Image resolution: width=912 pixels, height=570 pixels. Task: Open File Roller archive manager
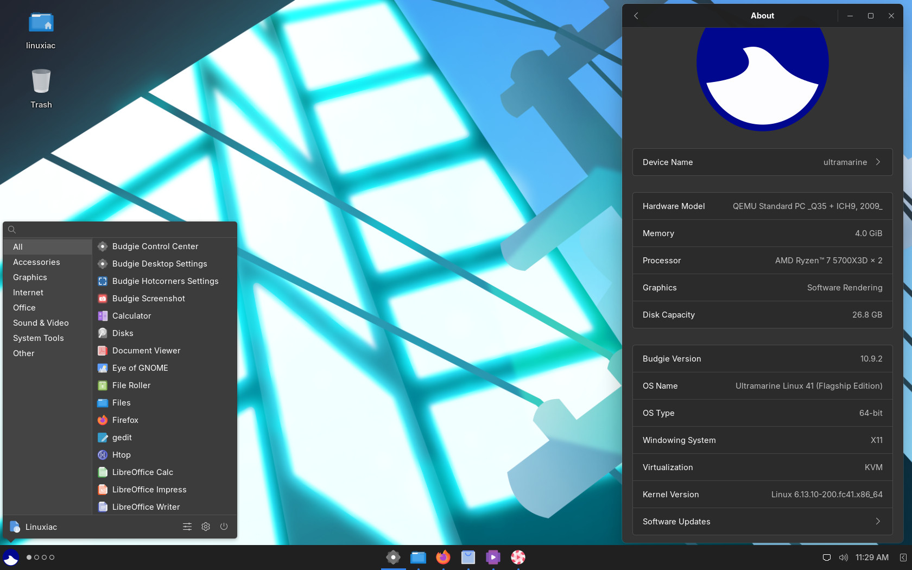point(164,385)
